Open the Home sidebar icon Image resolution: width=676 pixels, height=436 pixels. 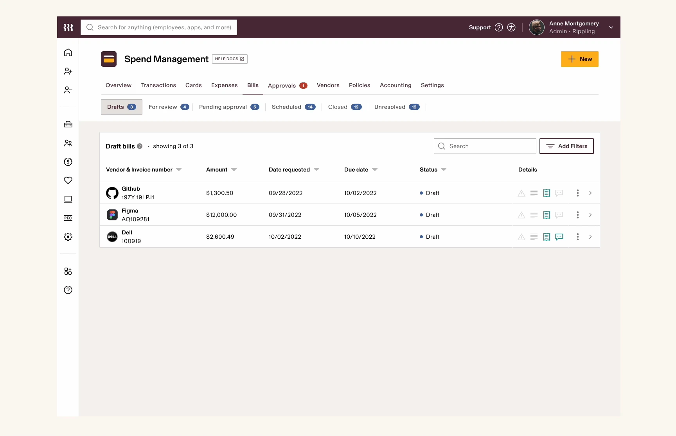[68, 52]
